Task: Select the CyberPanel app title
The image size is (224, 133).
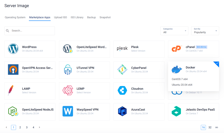Action: pos(139,68)
